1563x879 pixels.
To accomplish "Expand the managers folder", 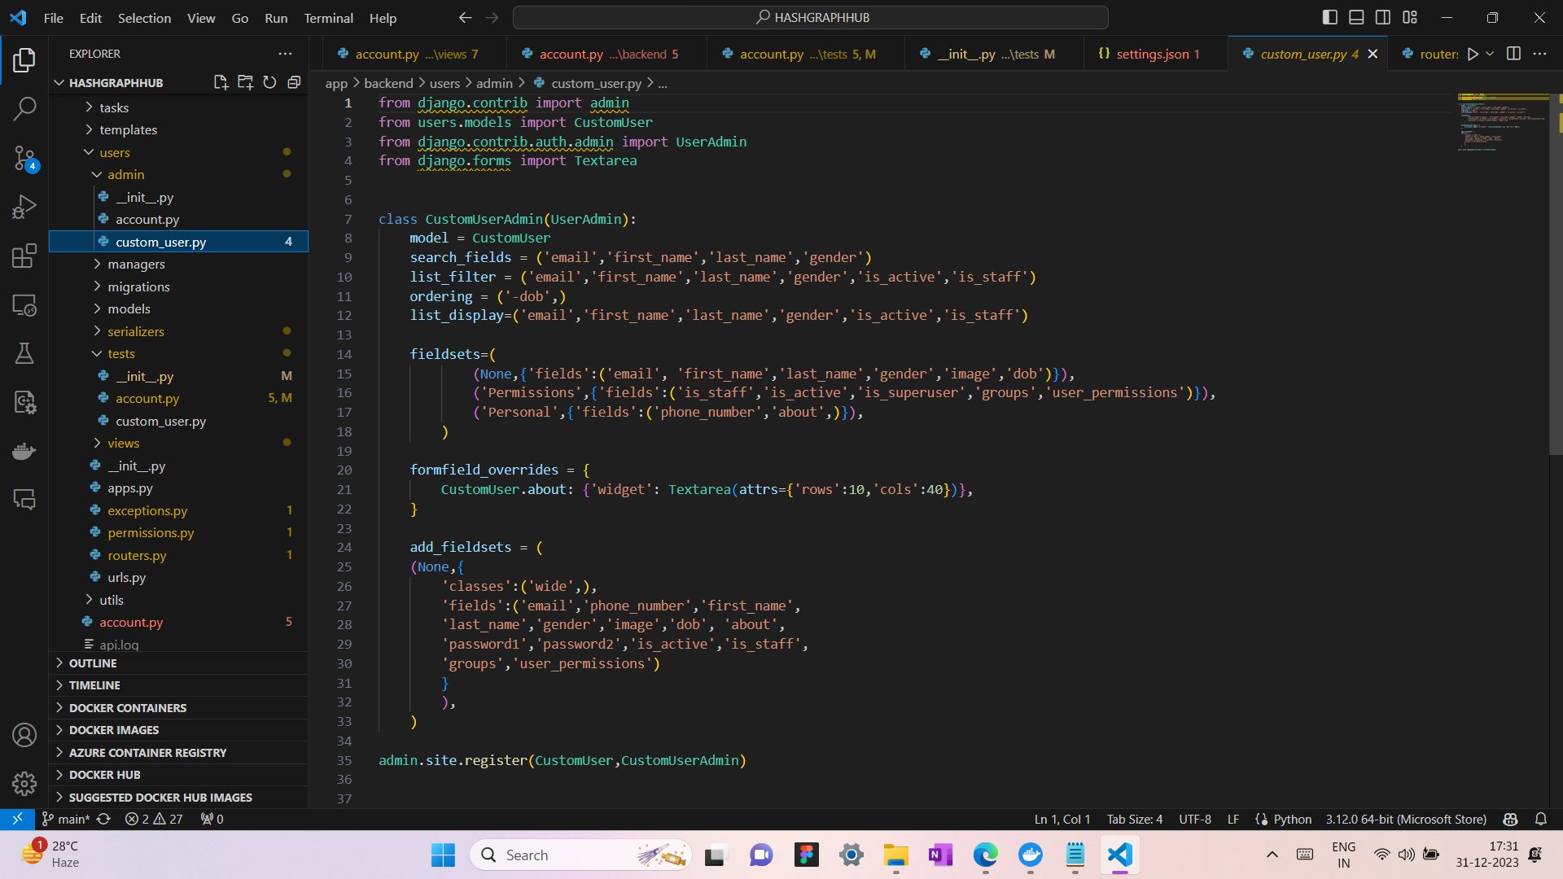I will tap(136, 264).
